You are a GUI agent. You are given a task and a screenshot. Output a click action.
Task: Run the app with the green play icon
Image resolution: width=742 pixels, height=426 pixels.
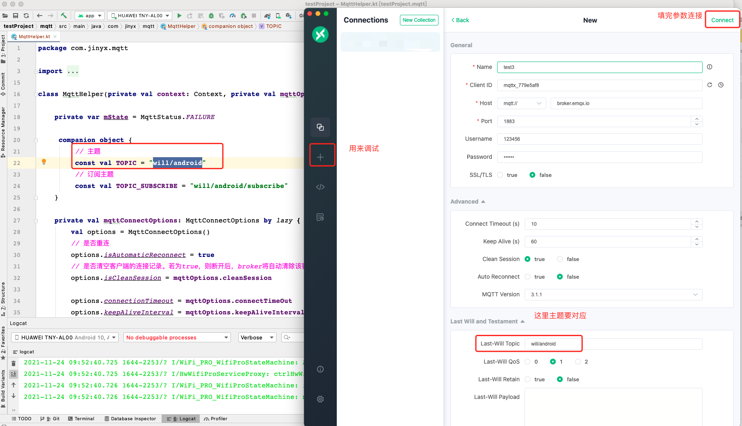point(179,16)
